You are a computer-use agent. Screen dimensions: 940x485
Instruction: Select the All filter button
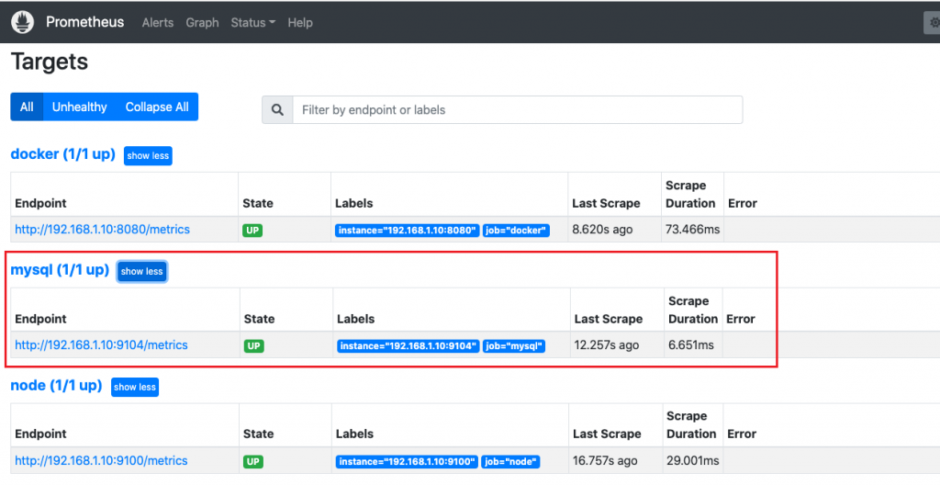click(27, 107)
